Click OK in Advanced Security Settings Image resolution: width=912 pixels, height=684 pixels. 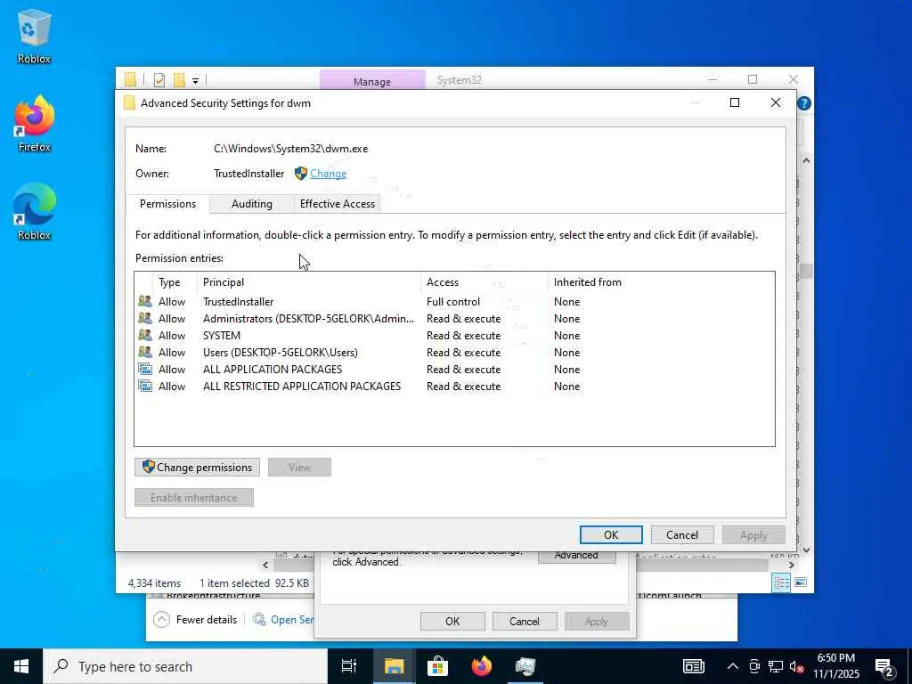(x=611, y=535)
